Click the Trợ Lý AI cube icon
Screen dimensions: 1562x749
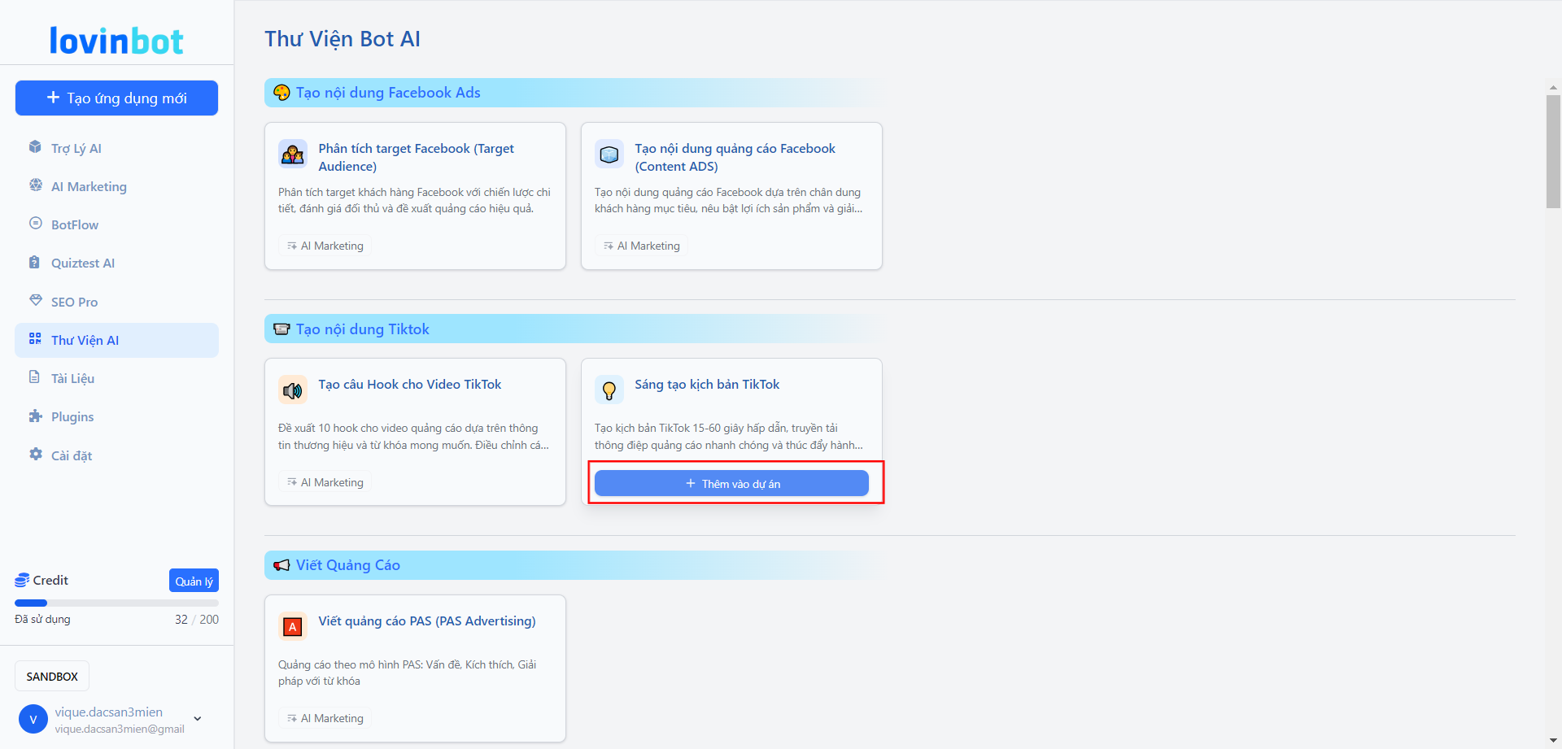35,147
